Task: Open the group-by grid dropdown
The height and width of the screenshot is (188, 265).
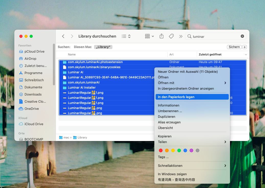Action: click(x=149, y=36)
